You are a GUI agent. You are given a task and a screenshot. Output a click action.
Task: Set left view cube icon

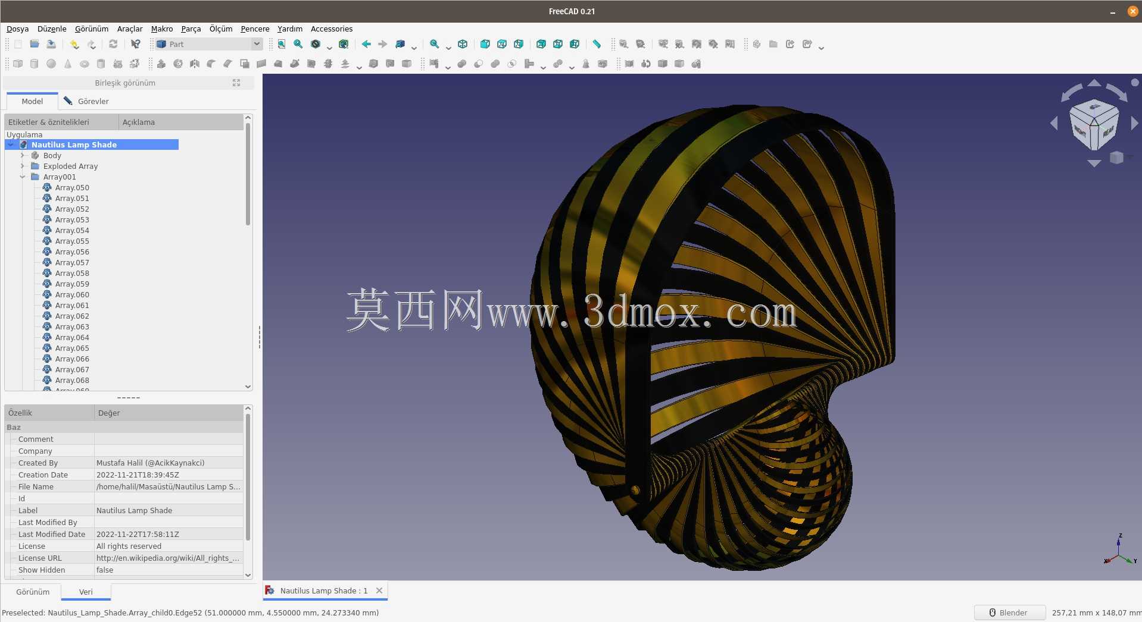click(575, 44)
